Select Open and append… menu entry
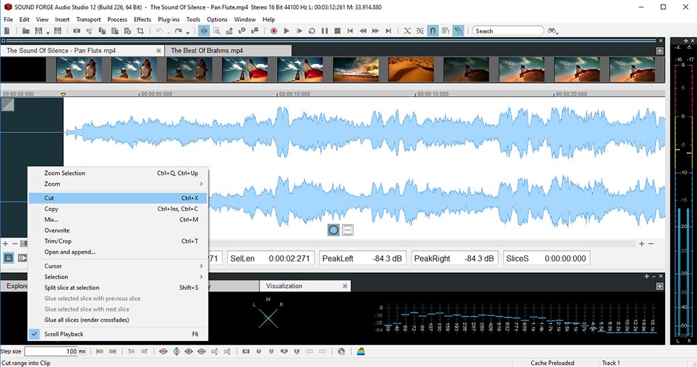The width and height of the screenshot is (697, 367). click(x=118, y=252)
